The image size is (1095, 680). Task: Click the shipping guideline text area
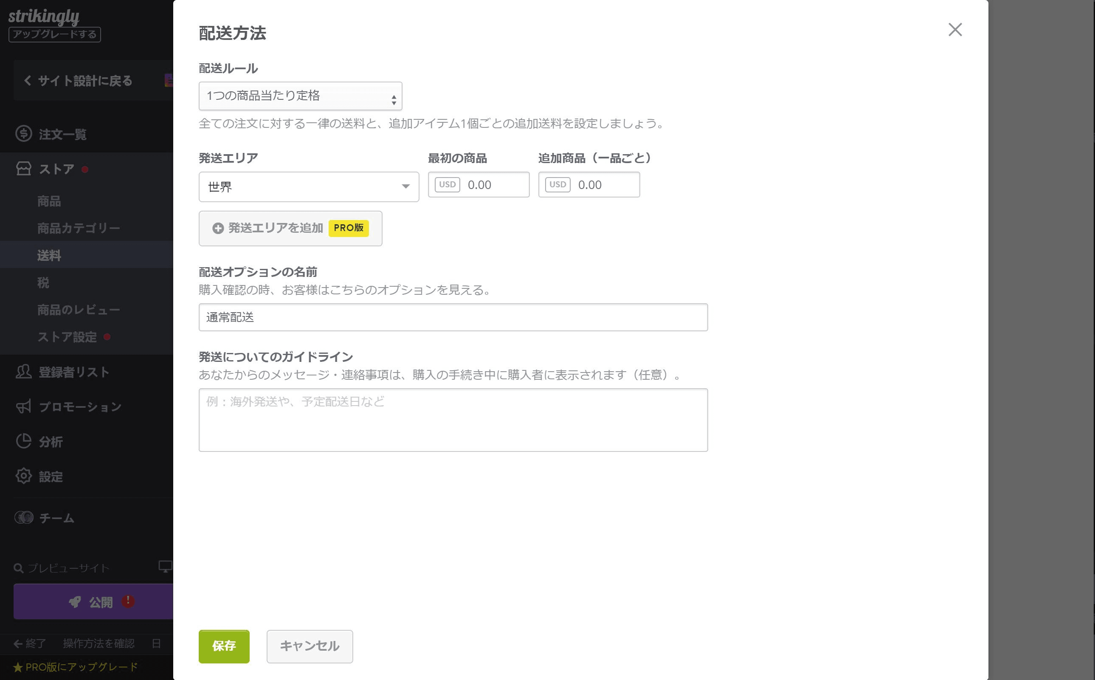453,420
